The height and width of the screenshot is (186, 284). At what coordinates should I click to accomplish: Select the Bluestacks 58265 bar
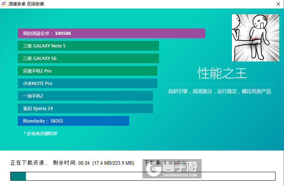pyautogui.click(x=73, y=121)
